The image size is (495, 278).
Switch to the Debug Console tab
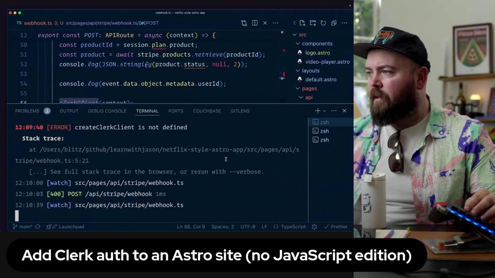click(107, 111)
